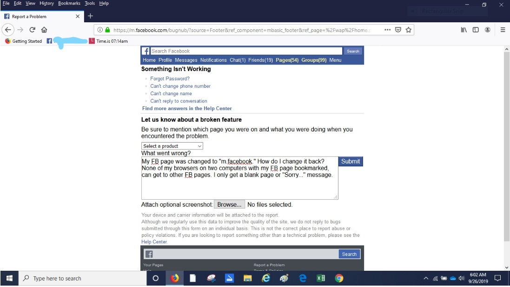The width and height of the screenshot is (510, 287).
Task: Open the Help menu
Action: 104,3
